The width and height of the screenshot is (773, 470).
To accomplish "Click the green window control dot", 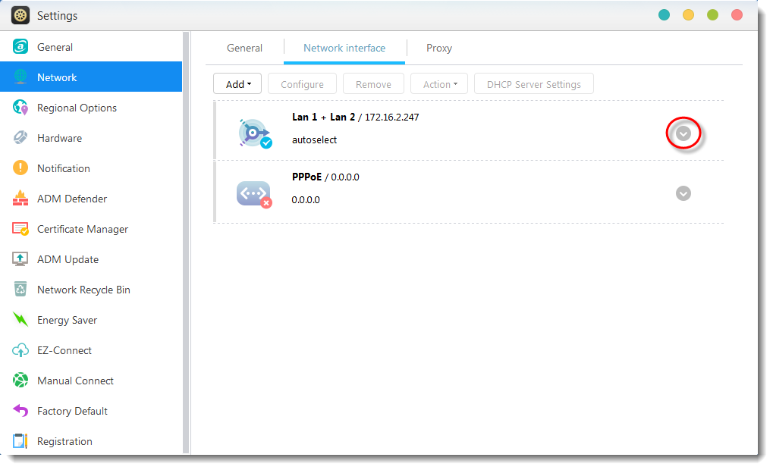I will (x=712, y=14).
